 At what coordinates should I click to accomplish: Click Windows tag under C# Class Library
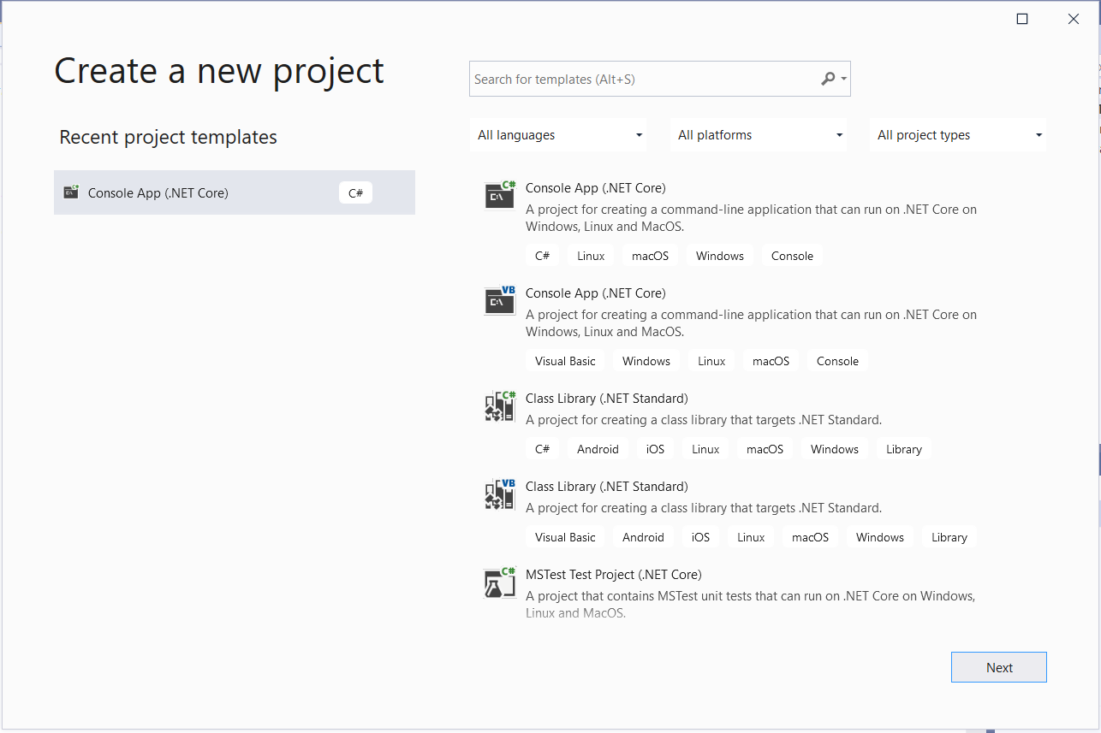835,449
